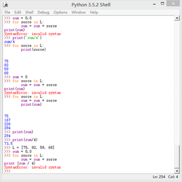Screen dimensions: 182x182
Task: Click the 'print(sorce)' line
Action: click(x=33, y=49)
